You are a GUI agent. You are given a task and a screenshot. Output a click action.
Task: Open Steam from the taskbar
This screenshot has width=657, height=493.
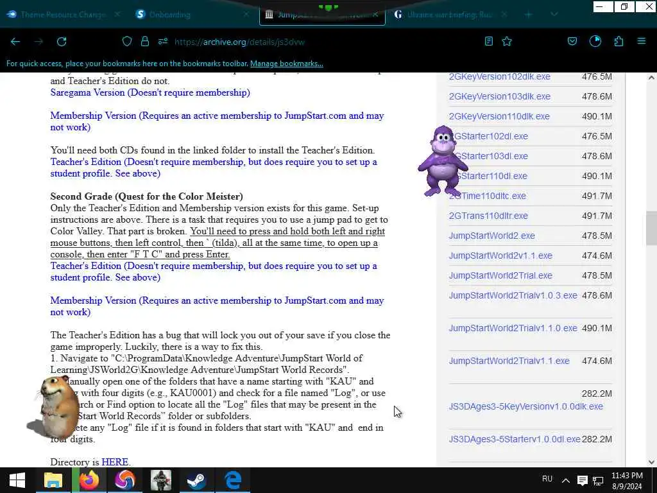coord(196,480)
